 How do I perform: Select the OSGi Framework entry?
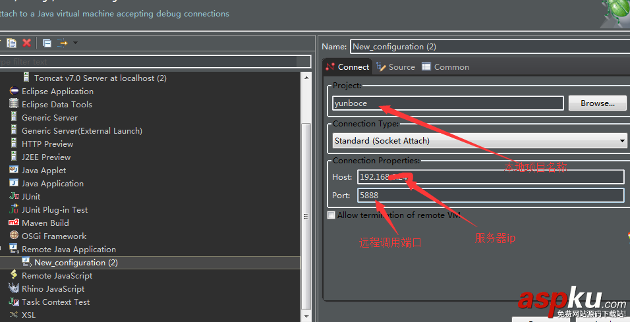(x=54, y=236)
